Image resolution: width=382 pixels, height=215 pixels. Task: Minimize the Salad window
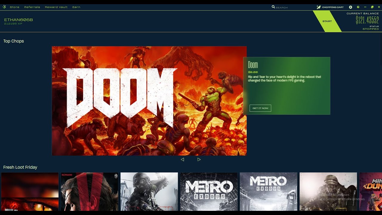click(365, 7)
